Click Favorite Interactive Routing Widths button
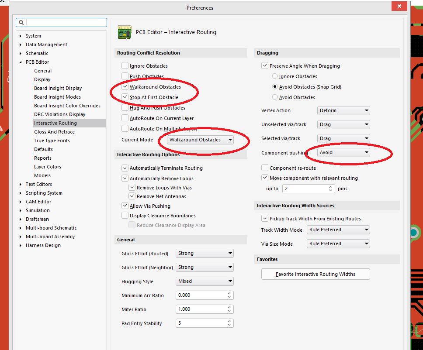This screenshot has height=350, width=423. [316, 274]
